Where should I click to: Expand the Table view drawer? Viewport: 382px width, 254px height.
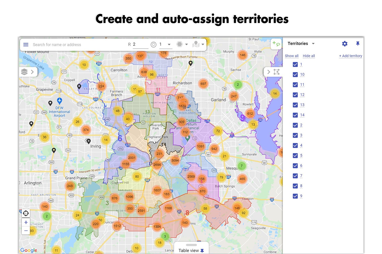[191, 245]
